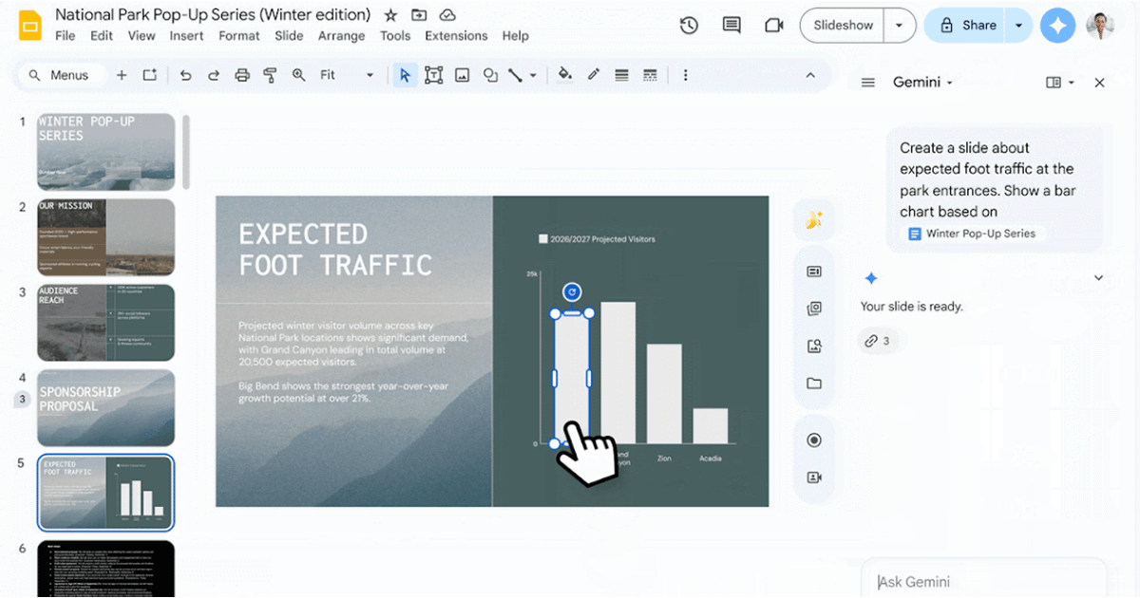Expand the Share options dropdown arrow
The width and height of the screenshot is (1140, 598).
pos(1018,26)
